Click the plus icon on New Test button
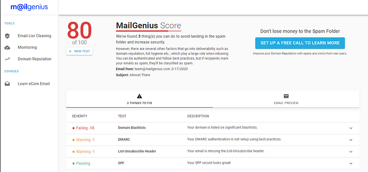This screenshot has width=368, height=172. [70, 51]
